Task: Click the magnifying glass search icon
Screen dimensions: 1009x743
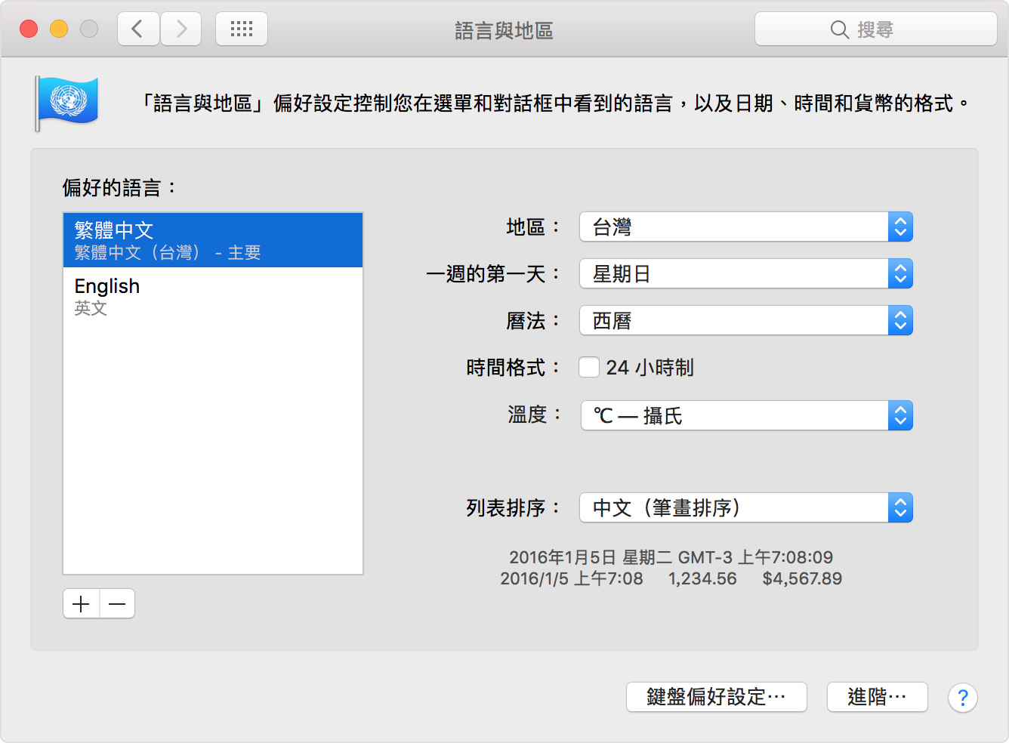Action: 839,29
